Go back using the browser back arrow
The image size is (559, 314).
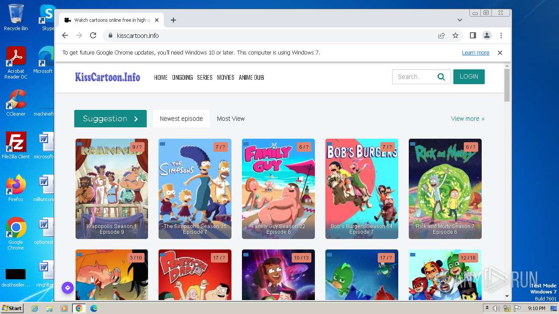[x=65, y=36]
